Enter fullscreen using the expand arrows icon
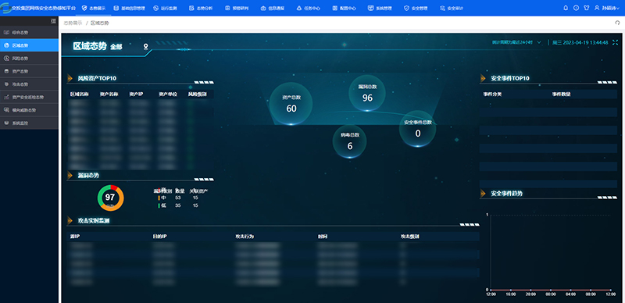625x303 pixels. coord(615,42)
